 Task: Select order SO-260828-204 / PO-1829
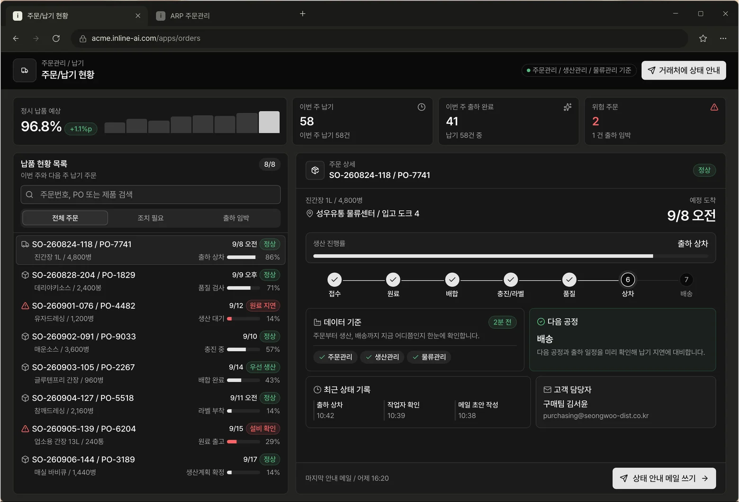coord(151,281)
